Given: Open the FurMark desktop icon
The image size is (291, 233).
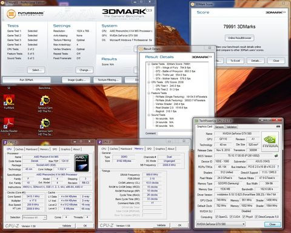Looking at the screenshot, I should coord(9,101).
